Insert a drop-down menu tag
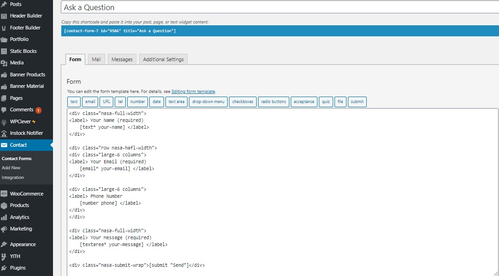The image size is (499, 276). tap(208, 102)
